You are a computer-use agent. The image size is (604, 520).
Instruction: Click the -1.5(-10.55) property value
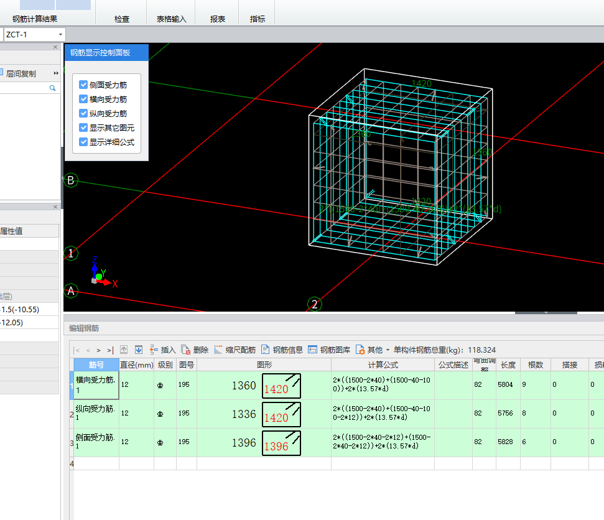(x=29, y=309)
